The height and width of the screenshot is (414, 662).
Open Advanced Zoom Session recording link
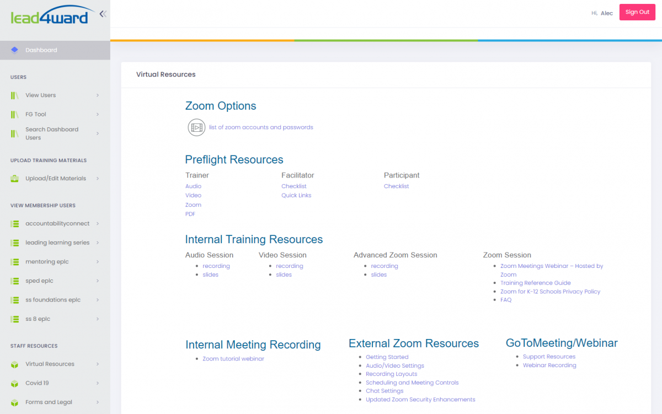click(x=385, y=266)
